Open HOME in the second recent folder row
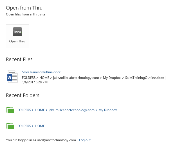The height and width of the screenshot is (144, 173). 40,126
